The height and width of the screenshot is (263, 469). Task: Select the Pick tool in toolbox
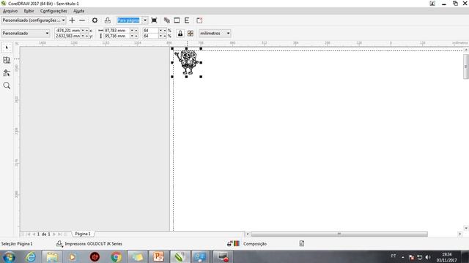coord(7,47)
